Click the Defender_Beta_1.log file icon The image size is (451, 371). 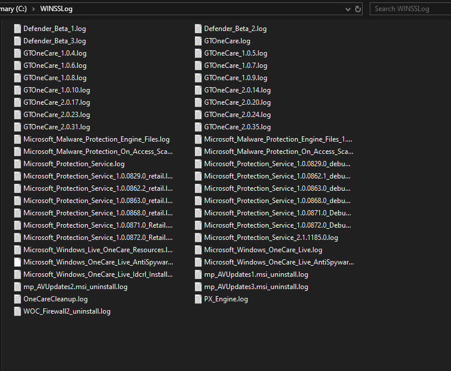point(18,29)
